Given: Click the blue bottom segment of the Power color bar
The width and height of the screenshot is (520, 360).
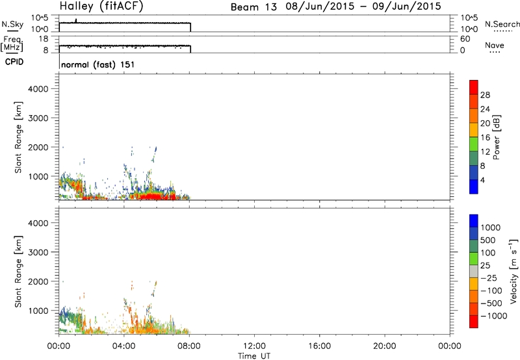Looking at the screenshot, I should [474, 186].
